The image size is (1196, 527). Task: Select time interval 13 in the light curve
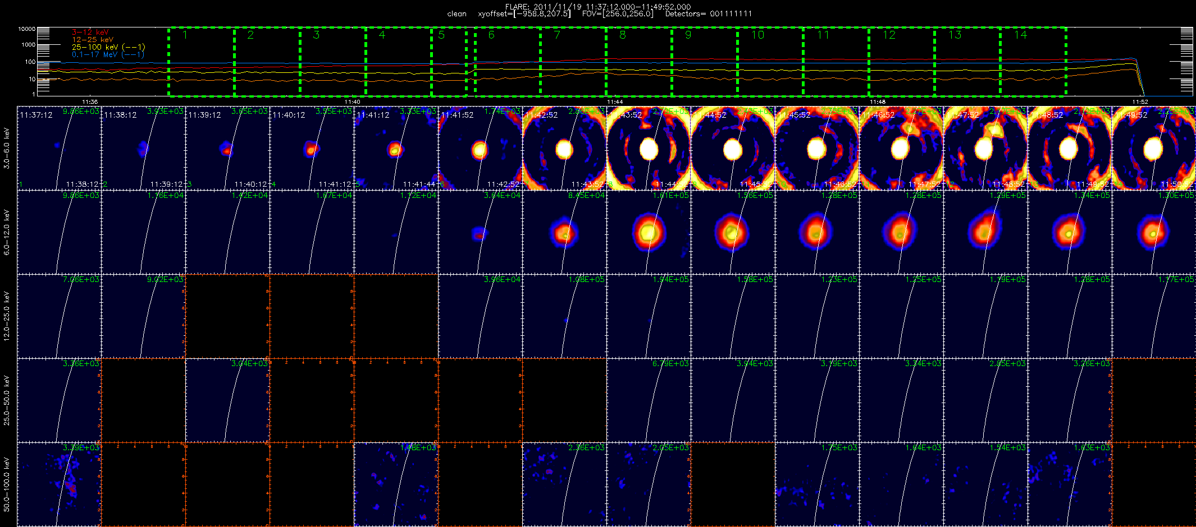(967, 61)
